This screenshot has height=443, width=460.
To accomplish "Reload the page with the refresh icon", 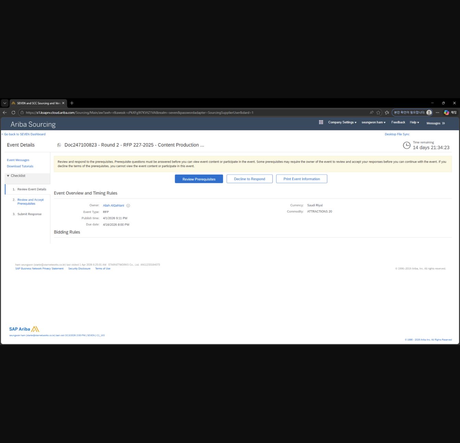I will pyautogui.click(x=13, y=112).
